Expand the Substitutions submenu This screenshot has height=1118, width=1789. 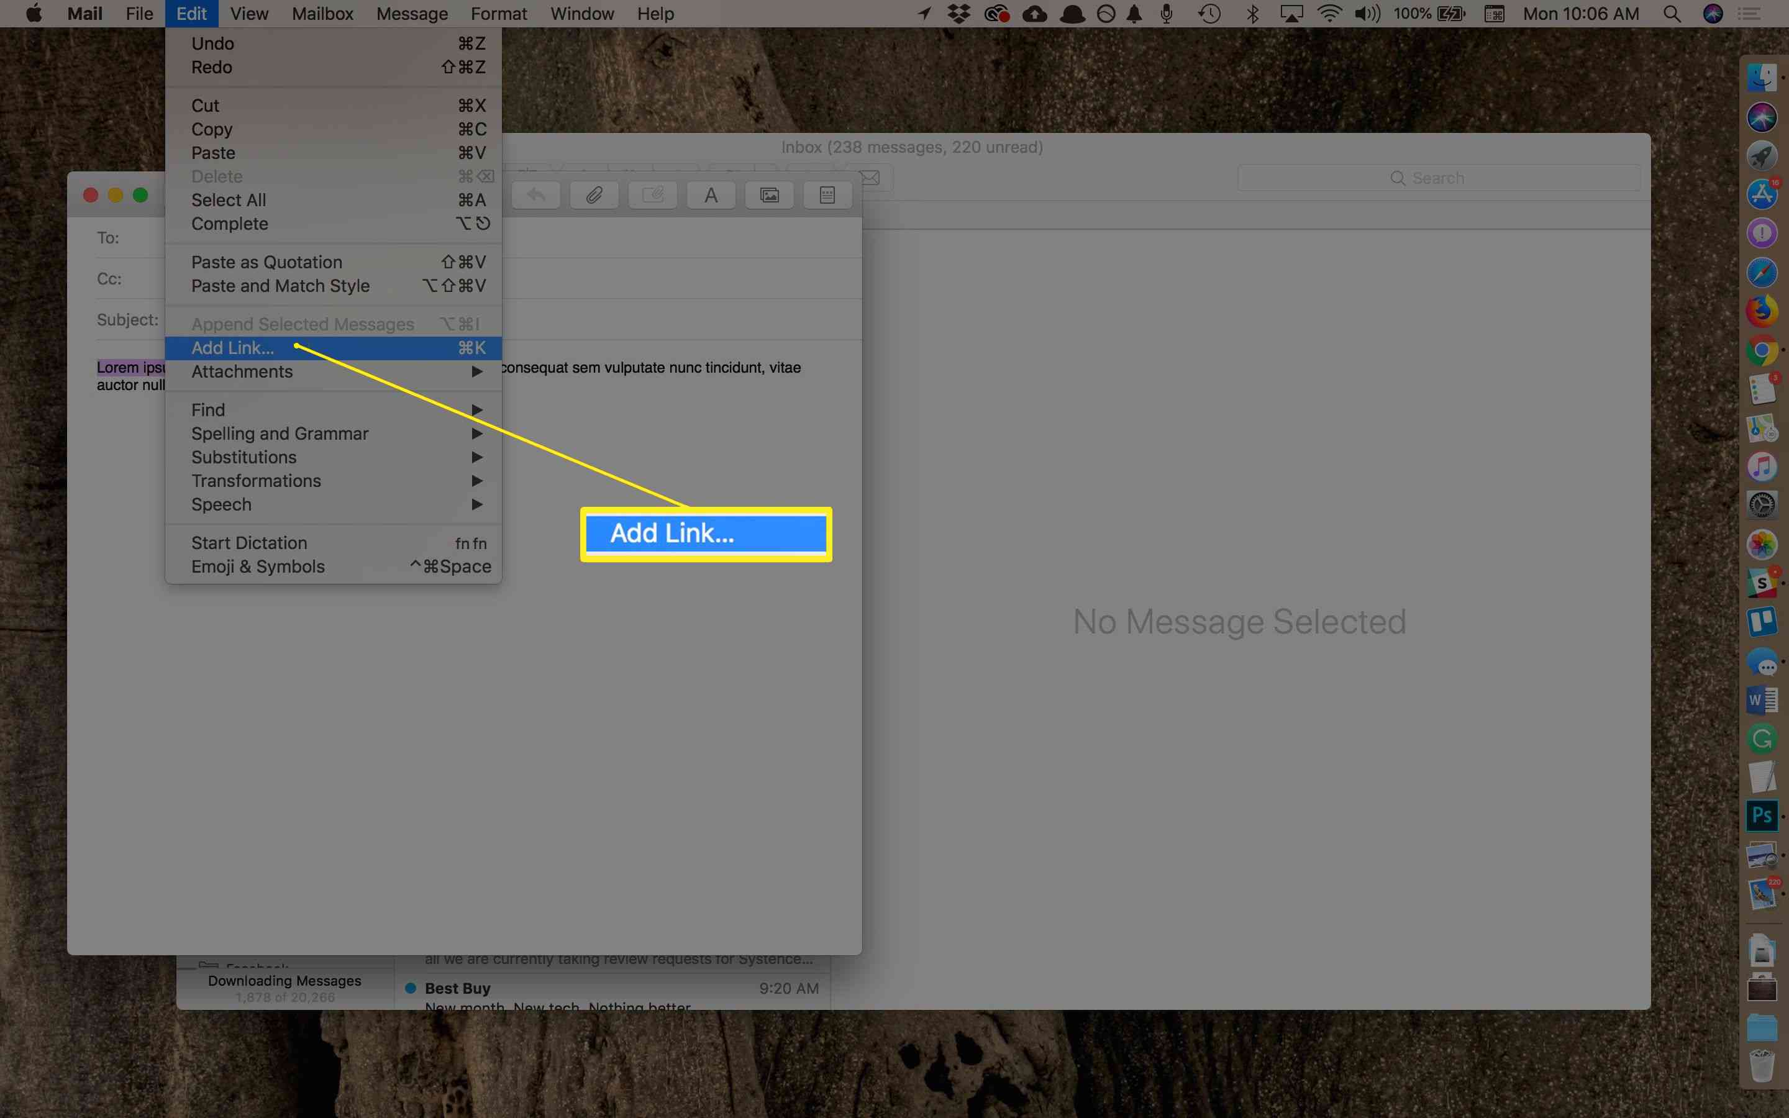(x=334, y=458)
